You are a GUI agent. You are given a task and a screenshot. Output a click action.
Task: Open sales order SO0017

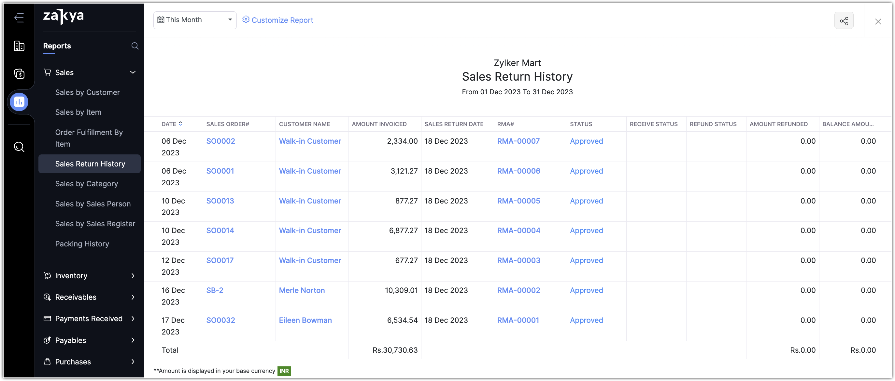point(220,260)
